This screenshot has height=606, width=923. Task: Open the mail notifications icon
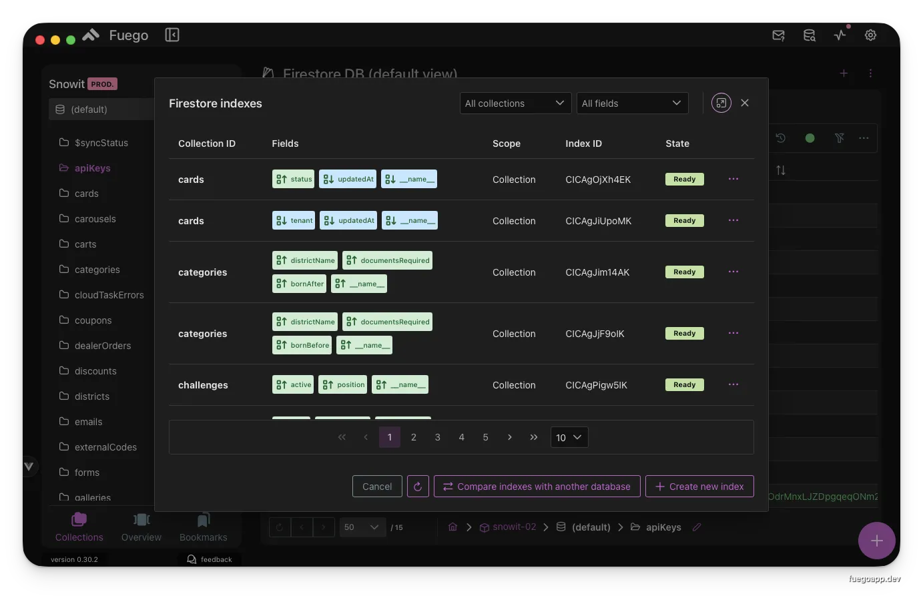(x=778, y=35)
